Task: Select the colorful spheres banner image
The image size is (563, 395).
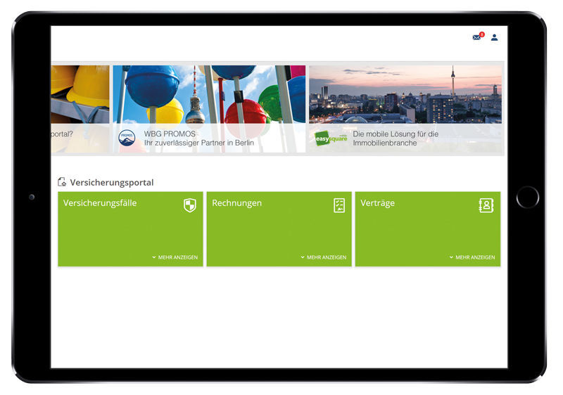Action: pos(209,95)
